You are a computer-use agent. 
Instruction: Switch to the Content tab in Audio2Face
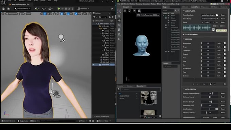(x=130, y=86)
